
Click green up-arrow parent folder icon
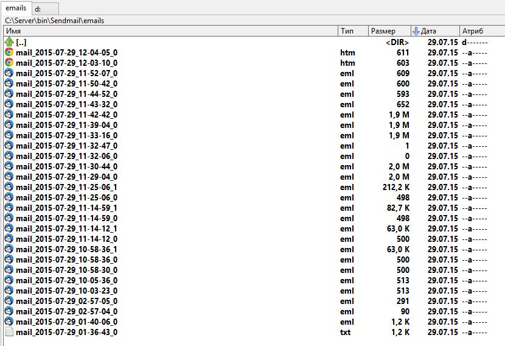(x=9, y=42)
